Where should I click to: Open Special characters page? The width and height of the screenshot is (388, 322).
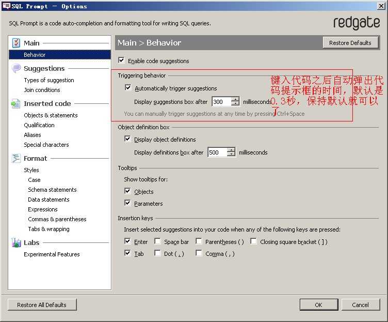pos(46,145)
